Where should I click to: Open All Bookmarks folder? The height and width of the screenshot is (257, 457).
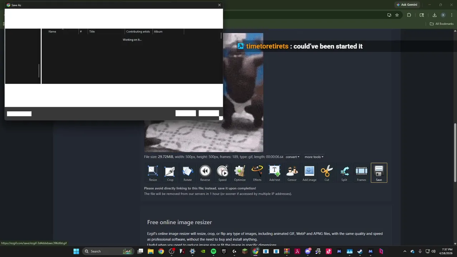pyautogui.click(x=442, y=24)
